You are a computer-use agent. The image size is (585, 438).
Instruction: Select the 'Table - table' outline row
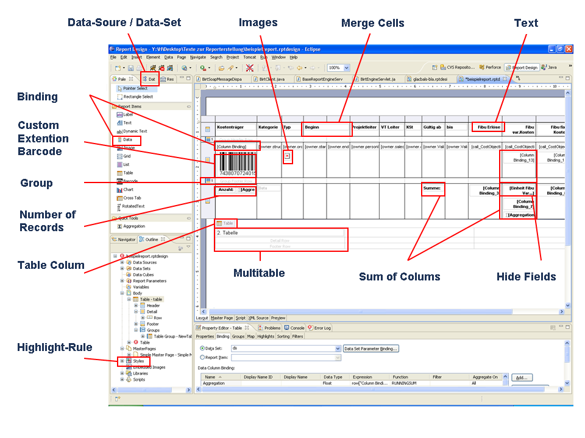pyautogui.click(x=147, y=299)
